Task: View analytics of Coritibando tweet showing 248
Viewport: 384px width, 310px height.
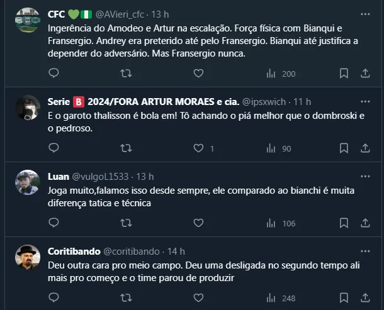Action: [281, 298]
